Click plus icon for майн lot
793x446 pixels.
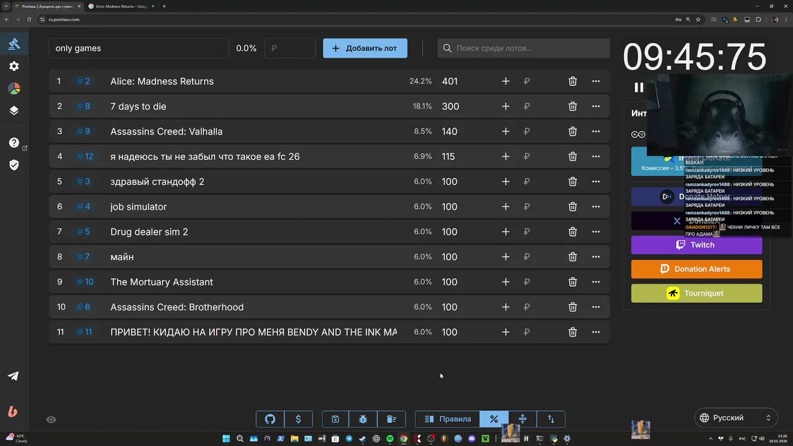tap(506, 257)
